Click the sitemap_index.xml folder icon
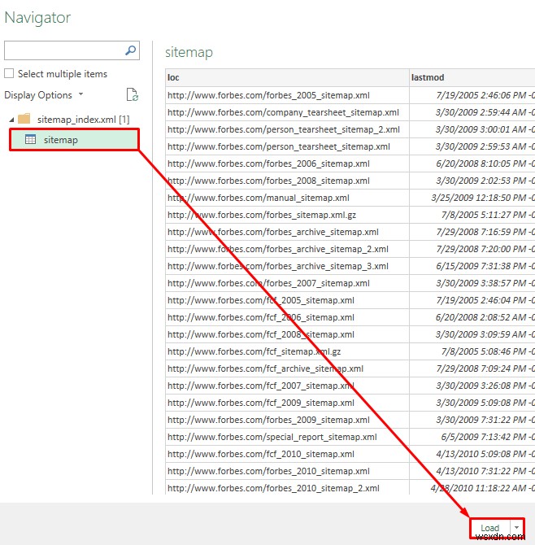Screen dimensions: 535x545 point(24,119)
